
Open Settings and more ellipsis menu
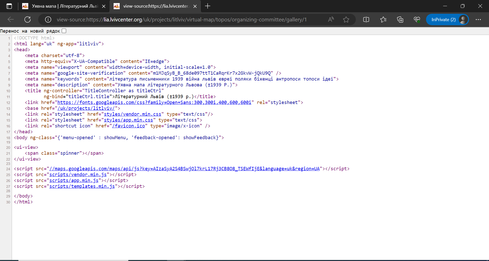(478, 20)
